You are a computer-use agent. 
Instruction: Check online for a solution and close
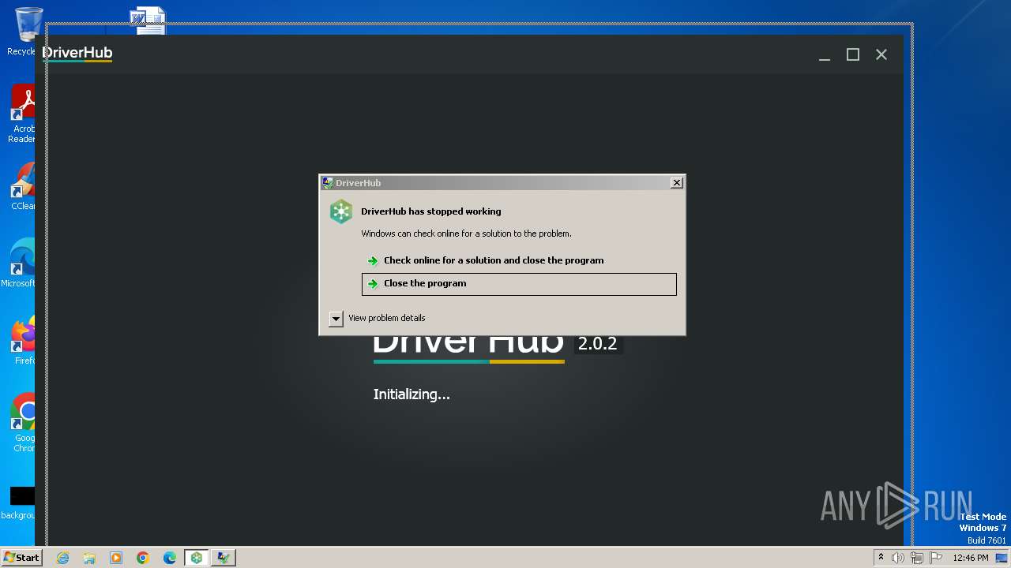(519, 260)
